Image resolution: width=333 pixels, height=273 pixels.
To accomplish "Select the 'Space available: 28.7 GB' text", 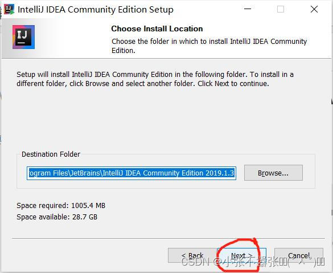I will [57, 217].
